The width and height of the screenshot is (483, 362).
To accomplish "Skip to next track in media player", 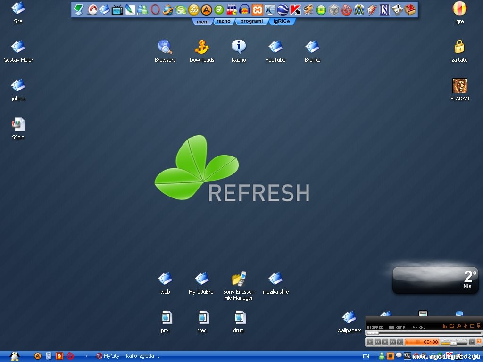I will coord(400,342).
